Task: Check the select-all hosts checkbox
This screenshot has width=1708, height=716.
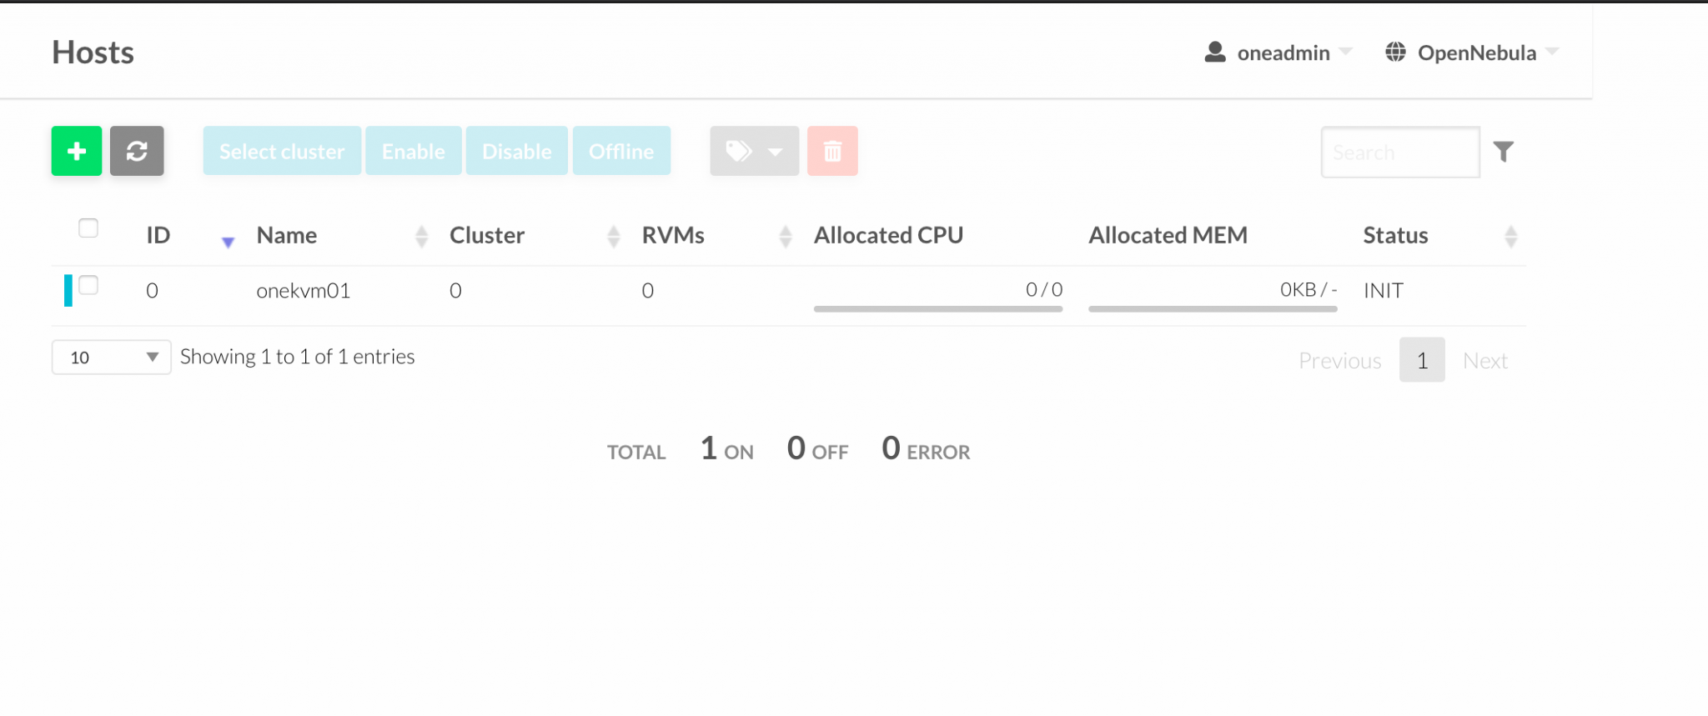Action: click(88, 227)
